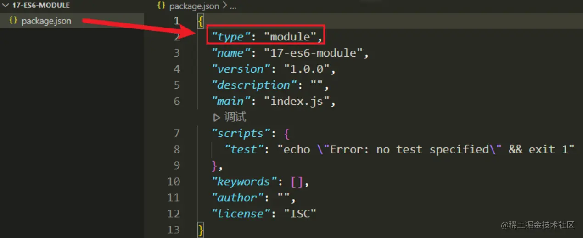The width and height of the screenshot is (583, 238).
Task: Click the closing brace on line 13
Action: pos(201,230)
